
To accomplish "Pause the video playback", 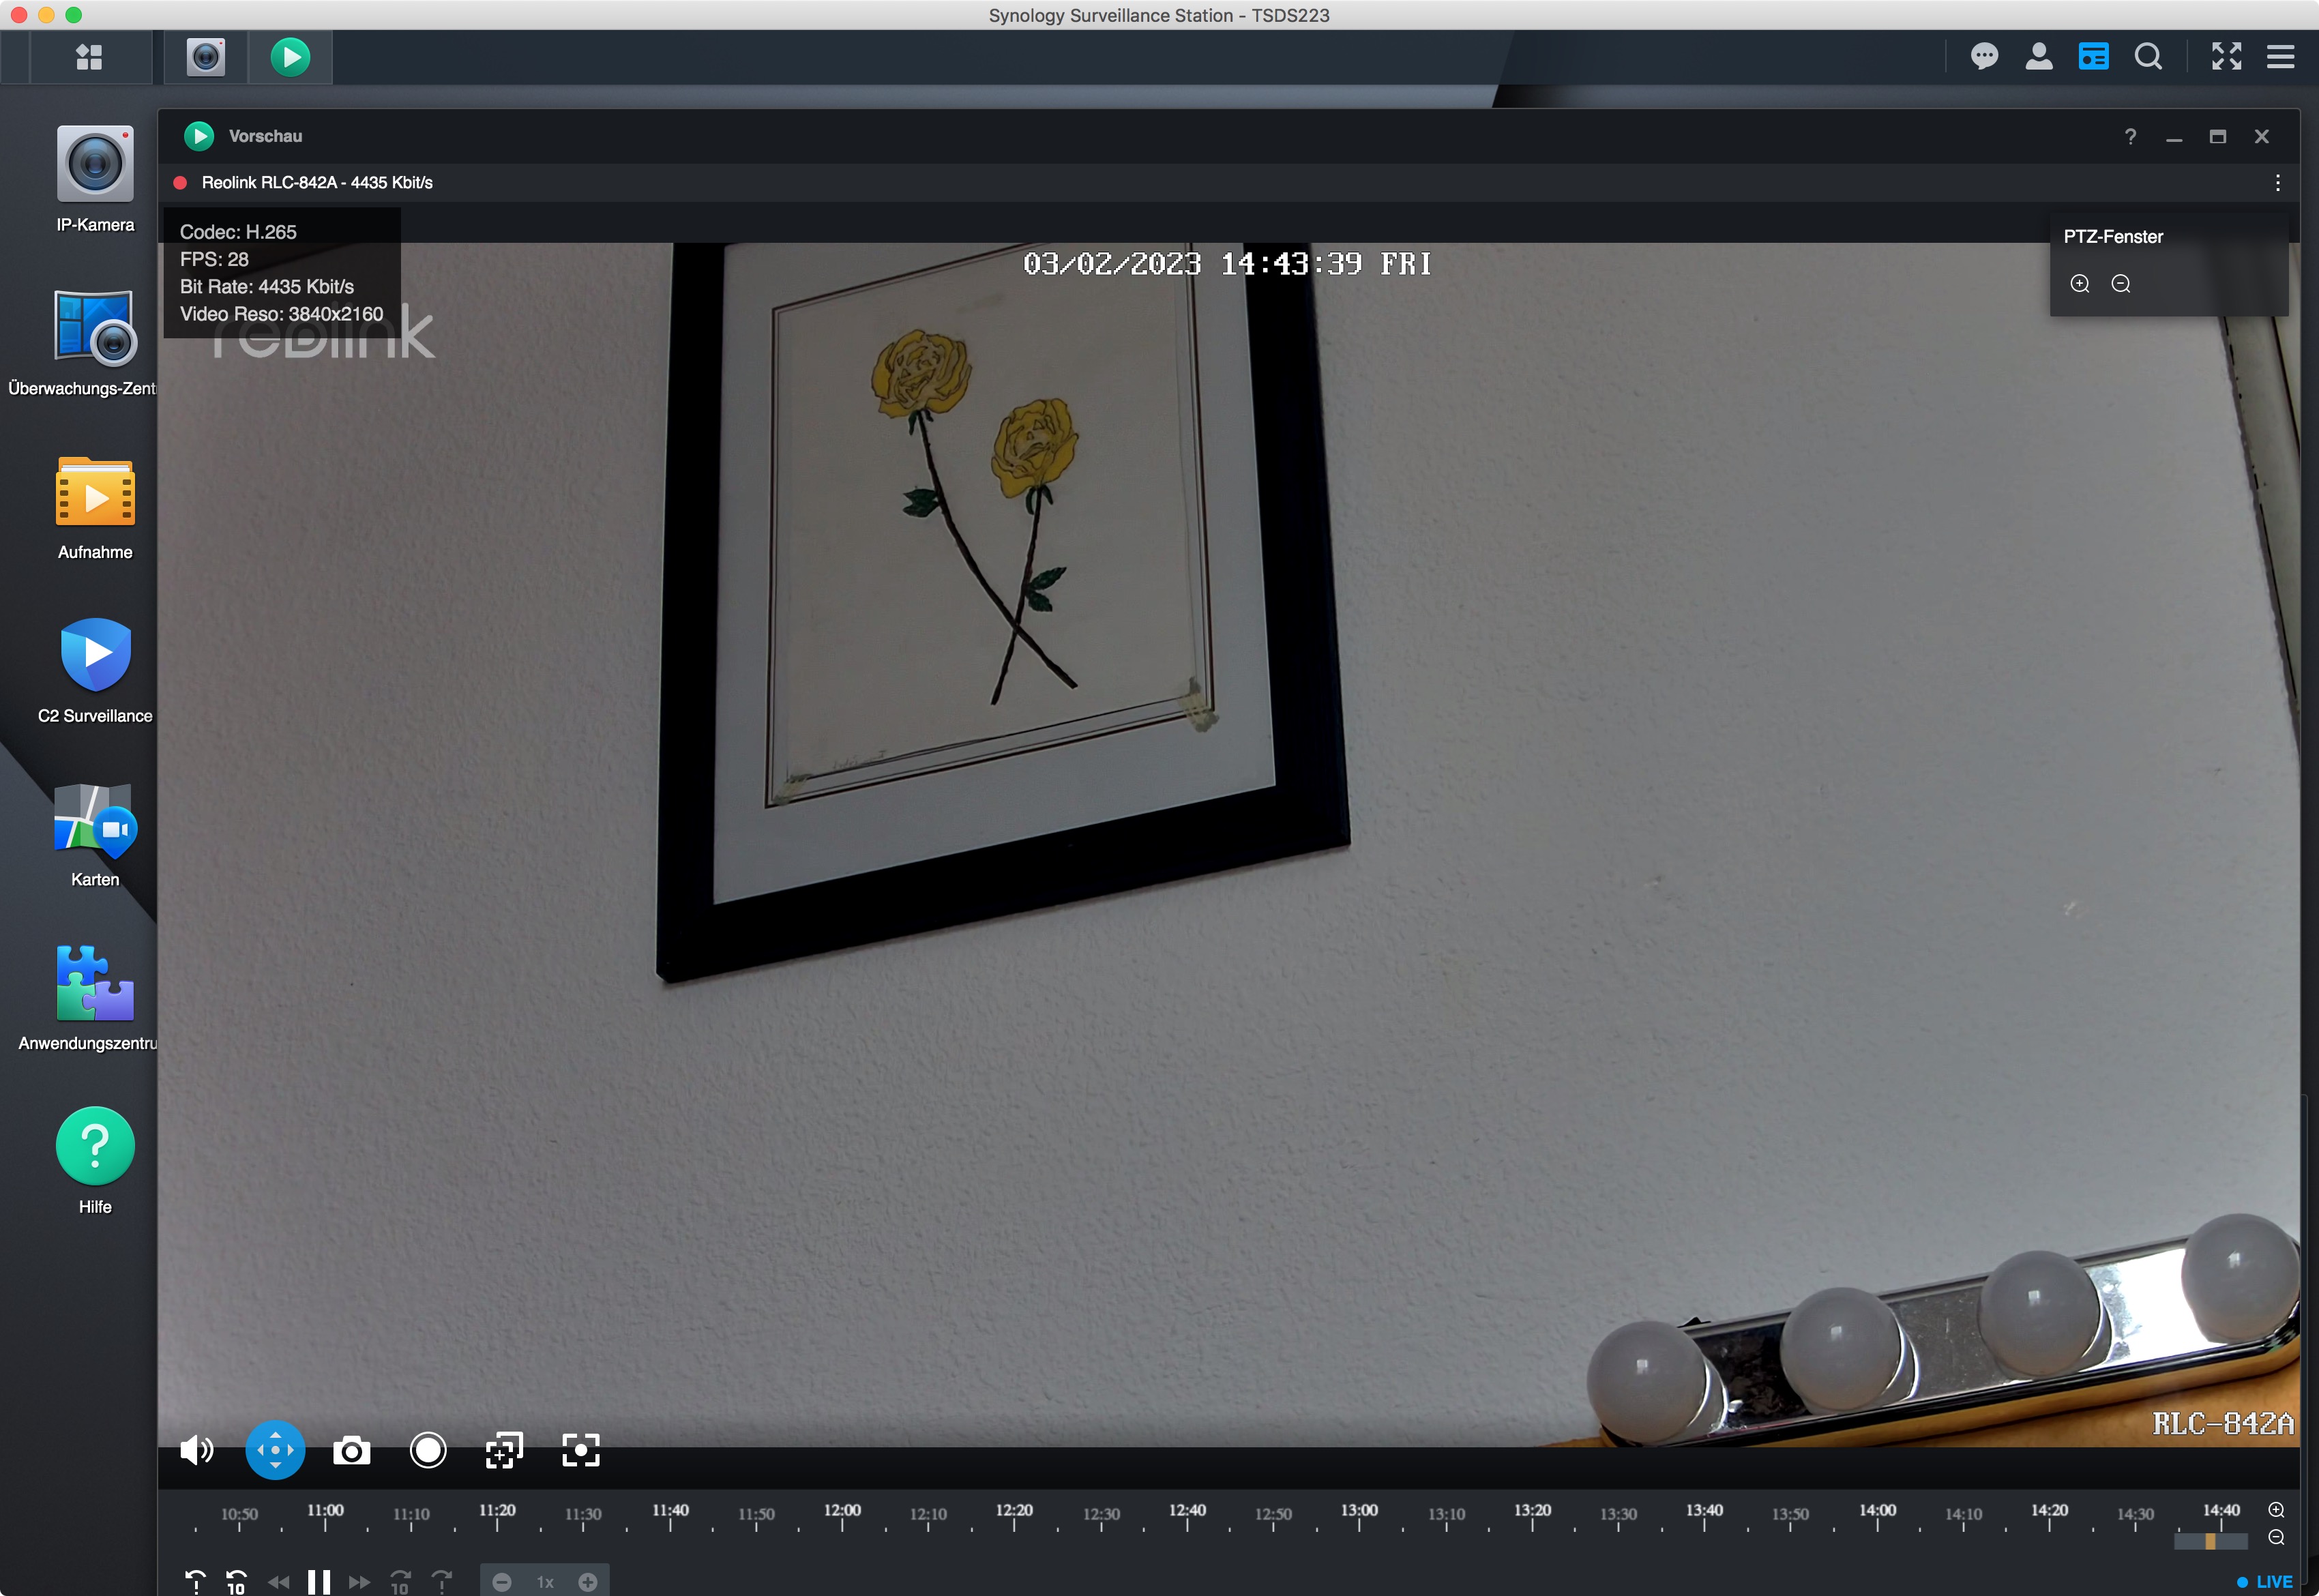I will (x=319, y=1582).
